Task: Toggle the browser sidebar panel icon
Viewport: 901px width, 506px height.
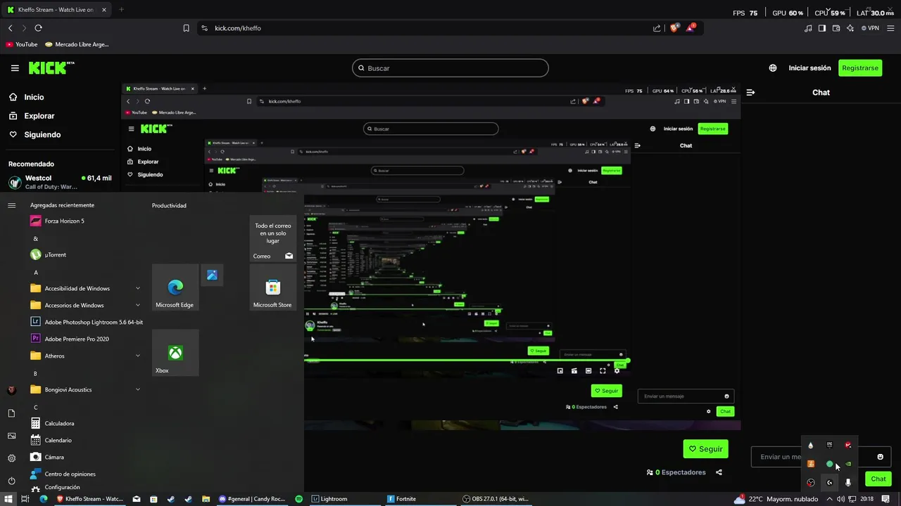Action: (822, 28)
